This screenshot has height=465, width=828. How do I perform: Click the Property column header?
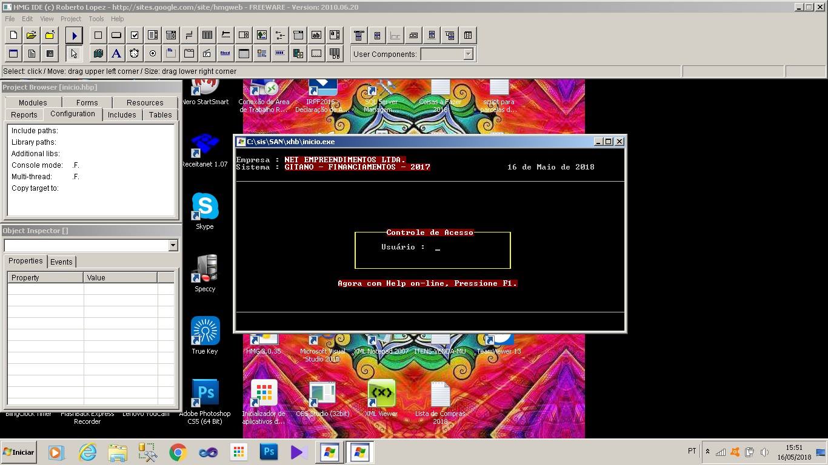pos(45,277)
